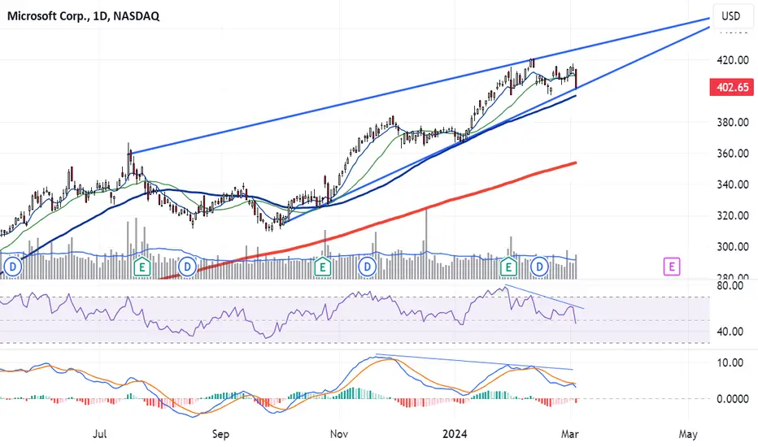Click the 420.00 price axis label
Image resolution: width=758 pixels, height=447 pixels.
tap(732, 60)
